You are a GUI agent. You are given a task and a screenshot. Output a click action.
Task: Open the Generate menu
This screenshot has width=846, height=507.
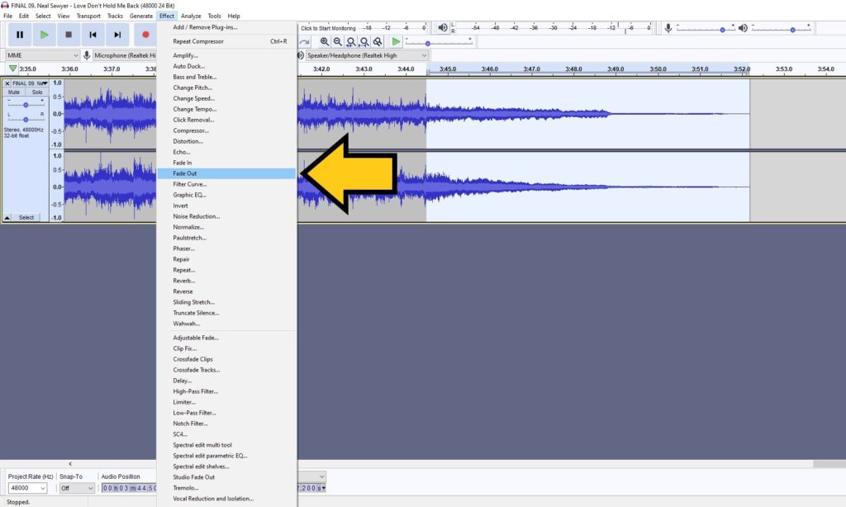point(140,16)
